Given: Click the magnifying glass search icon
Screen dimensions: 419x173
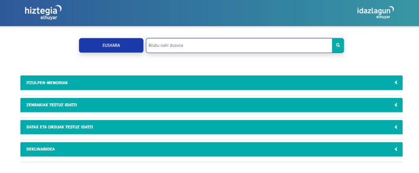Looking at the screenshot, I should (x=338, y=45).
